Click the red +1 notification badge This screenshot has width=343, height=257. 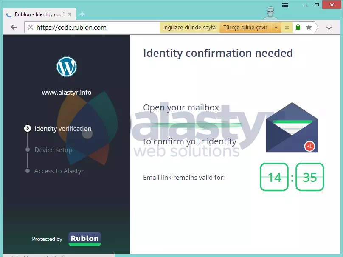click(x=309, y=146)
